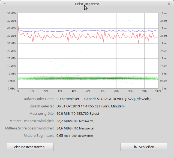Click the X icon inside the Schließen button
The width and height of the screenshot is (174, 158).
coord(135,147)
